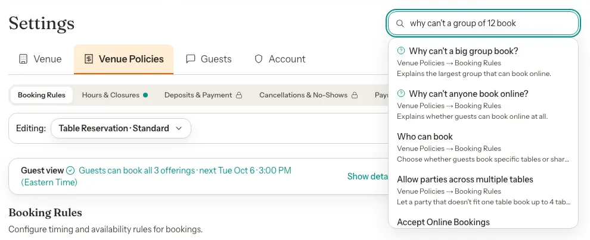Click the search field with group query
The height and width of the screenshot is (240, 590).
click(x=483, y=23)
